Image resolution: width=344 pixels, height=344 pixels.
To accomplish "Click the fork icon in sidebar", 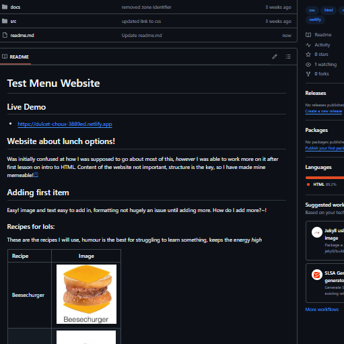I will click(308, 74).
